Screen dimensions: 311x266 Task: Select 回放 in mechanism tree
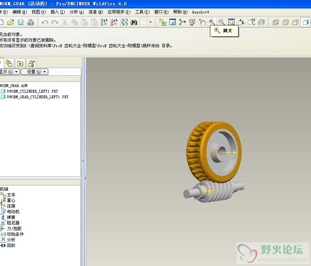click(11, 245)
